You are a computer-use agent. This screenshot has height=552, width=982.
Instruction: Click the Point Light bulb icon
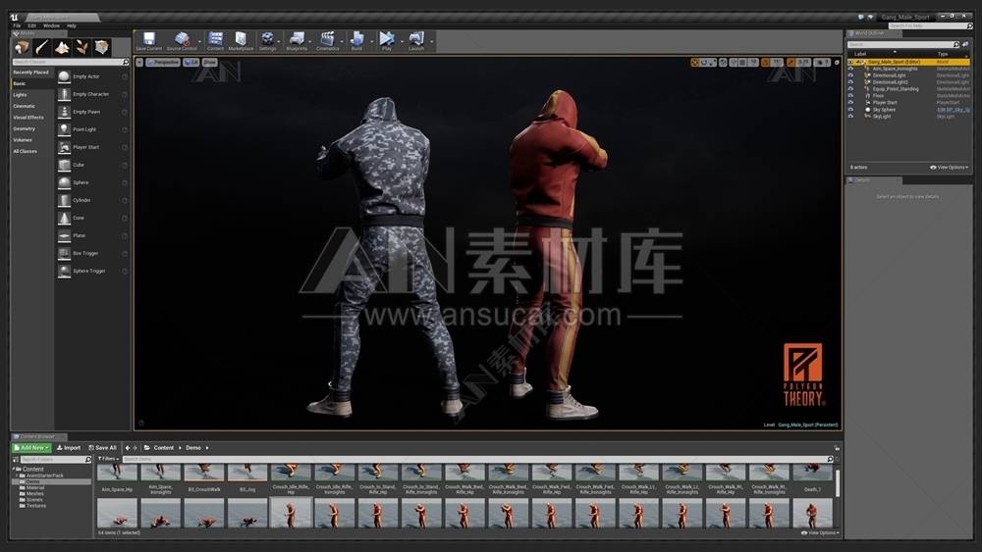[64, 129]
